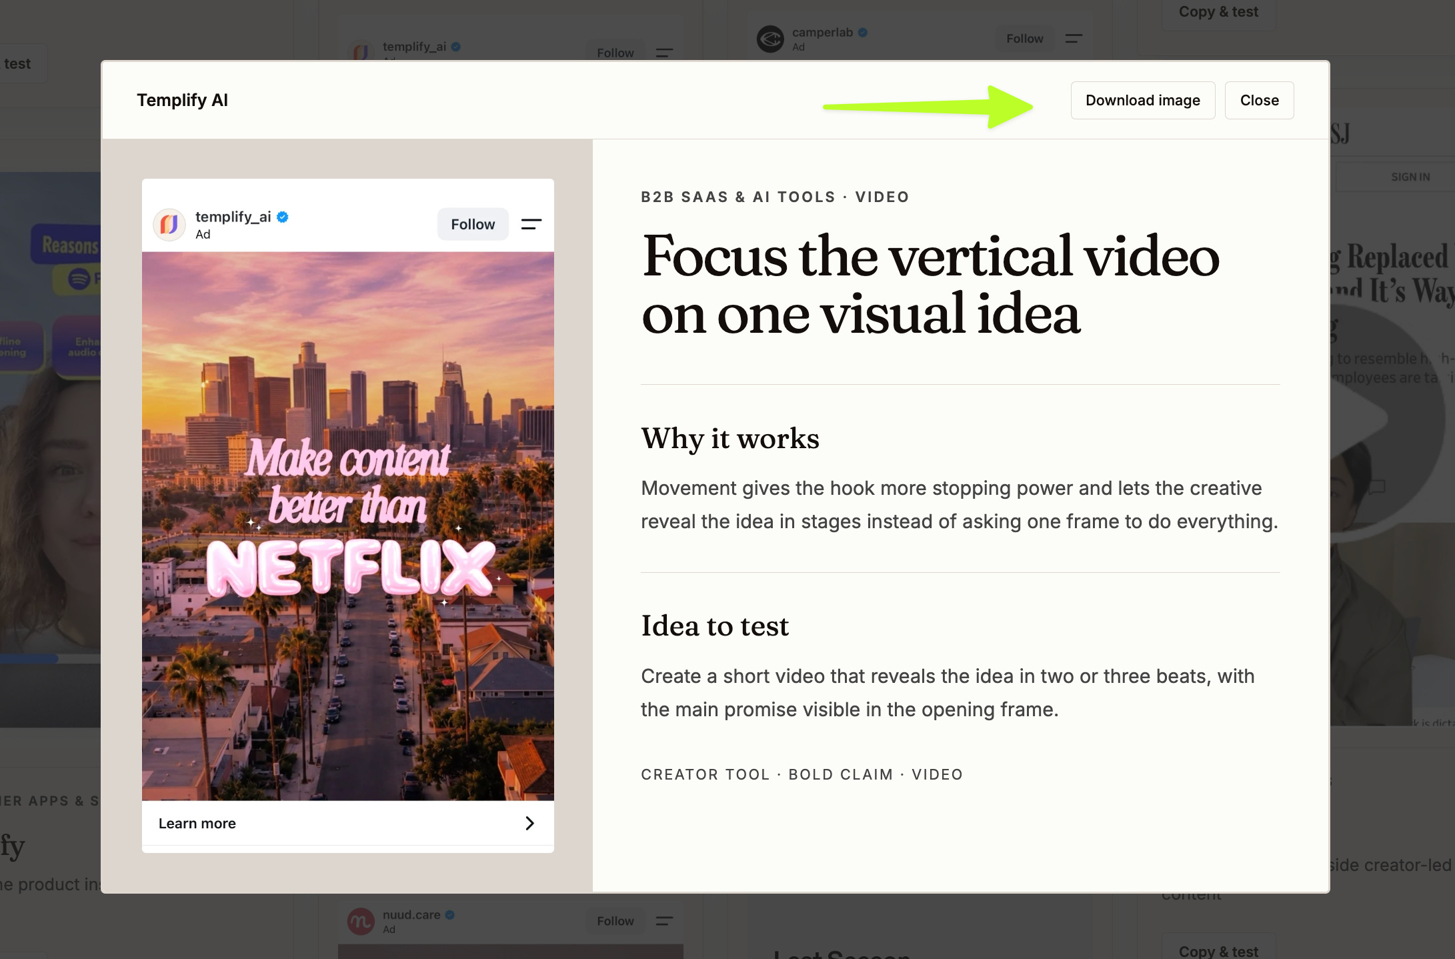Click the top-right Copy & test button
1455x959 pixels.
1218,12
